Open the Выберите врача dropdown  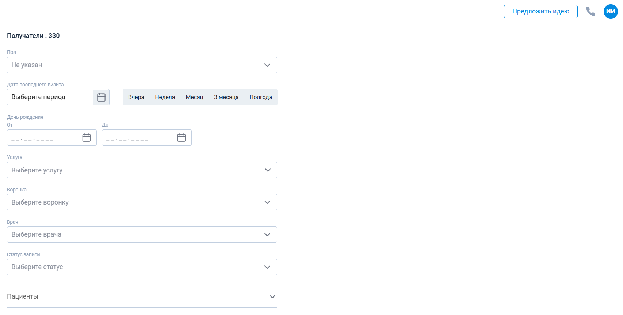click(x=142, y=234)
